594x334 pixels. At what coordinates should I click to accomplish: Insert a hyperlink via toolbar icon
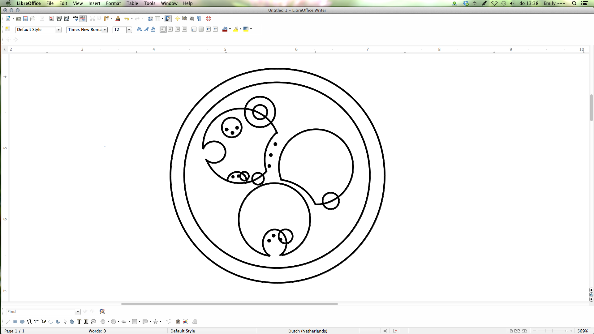coord(150,19)
